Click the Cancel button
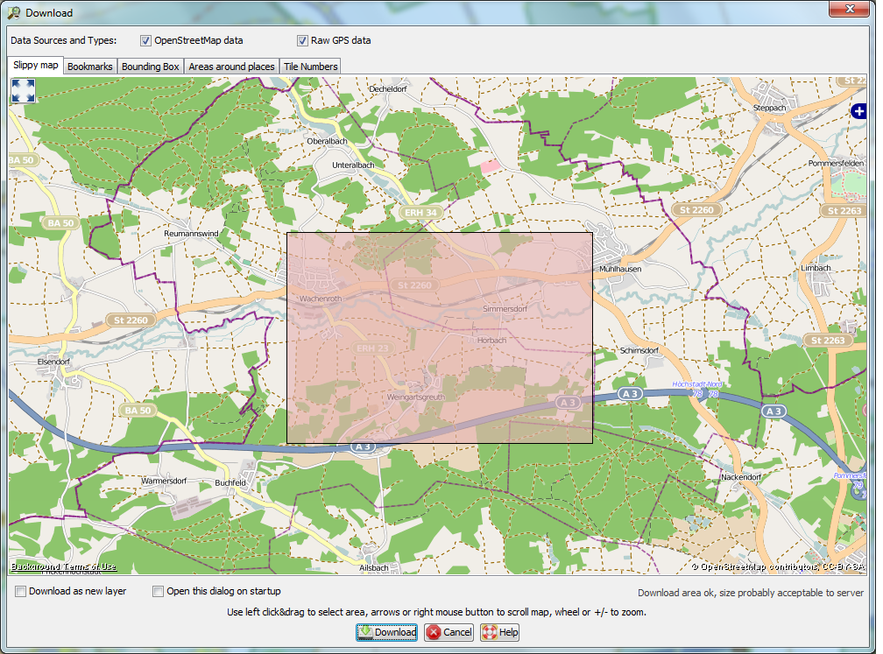The width and height of the screenshot is (883, 654). [449, 632]
